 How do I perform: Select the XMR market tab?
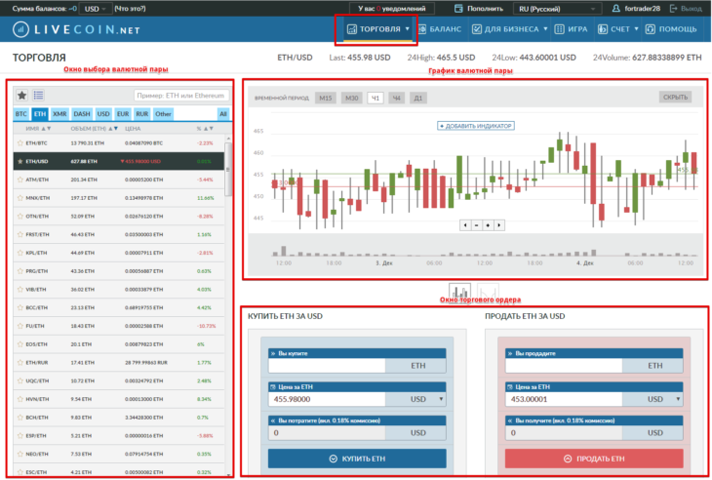tap(59, 113)
